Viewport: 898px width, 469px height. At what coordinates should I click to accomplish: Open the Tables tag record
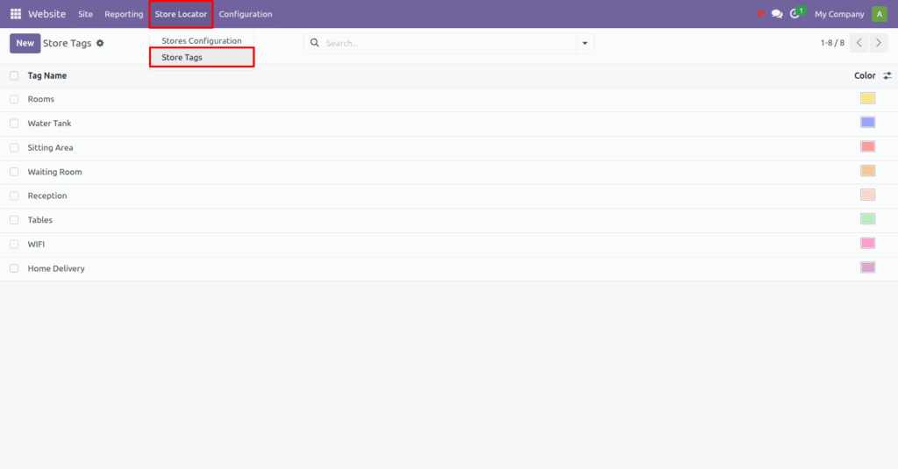tap(40, 220)
